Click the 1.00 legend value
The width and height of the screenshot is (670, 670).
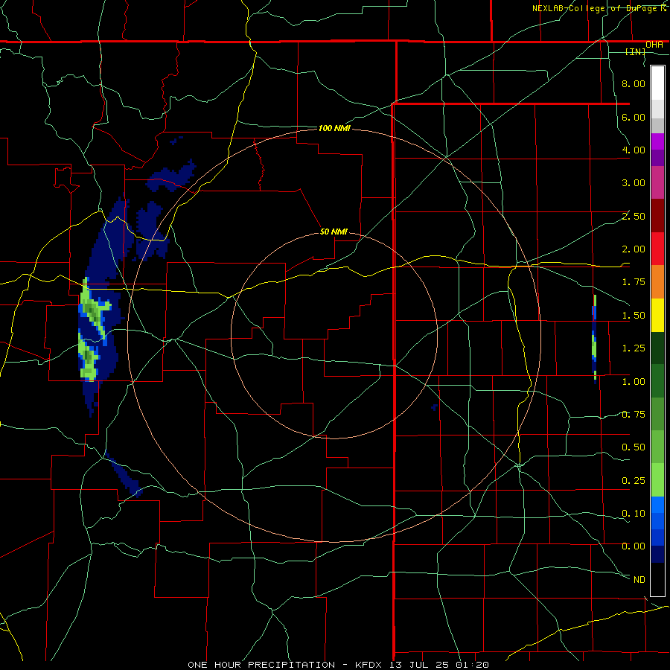pyautogui.click(x=634, y=382)
